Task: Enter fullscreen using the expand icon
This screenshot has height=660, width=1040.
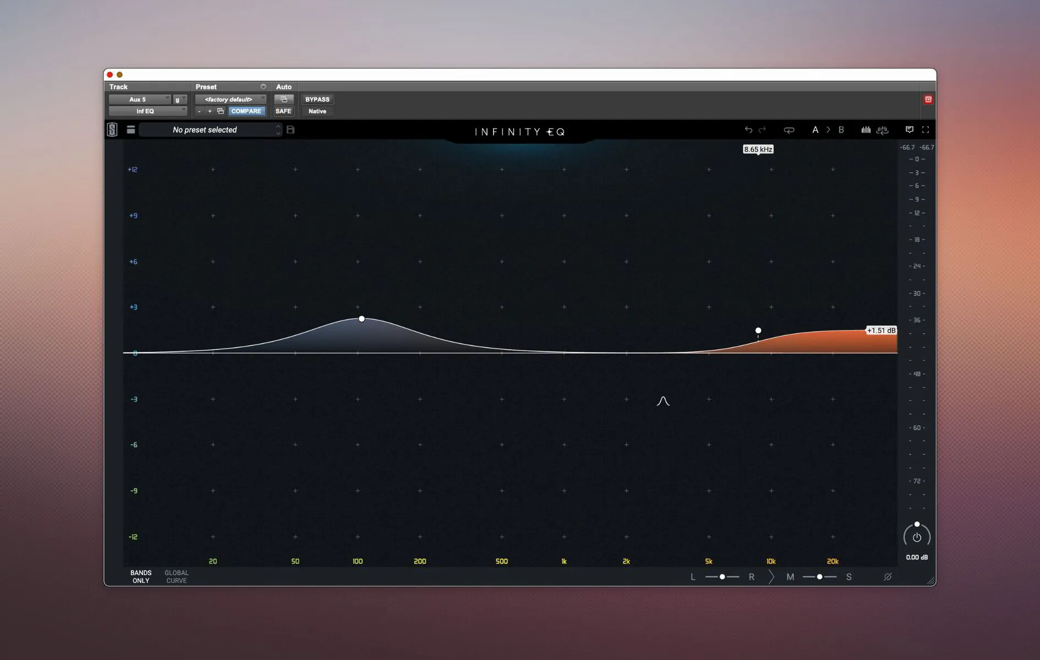Action: tap(926, 130)
